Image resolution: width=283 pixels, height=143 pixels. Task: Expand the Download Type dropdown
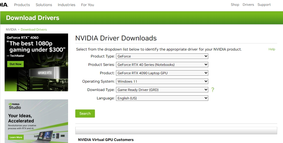[162, 90]
